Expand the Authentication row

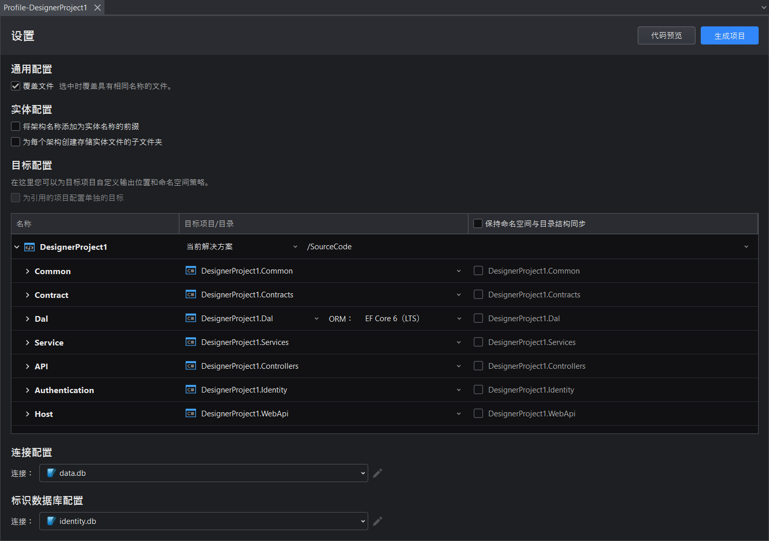(27, 390)
